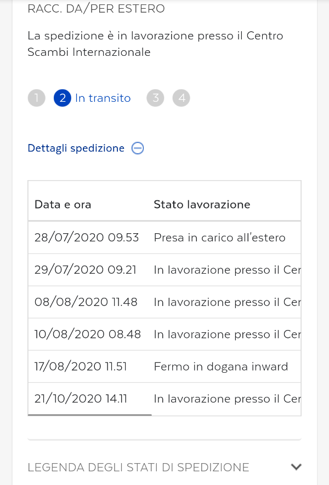Click the Data e ora column header

coord(63,205)
